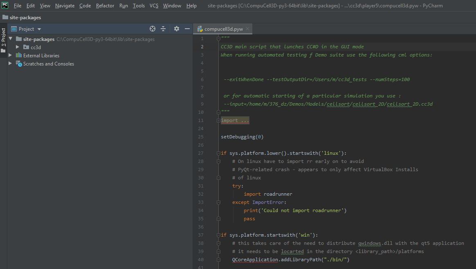Click the '# it needs to be locarted' comment
The height and width of the screenshot is (269, 476).
[x=328, y=251]
